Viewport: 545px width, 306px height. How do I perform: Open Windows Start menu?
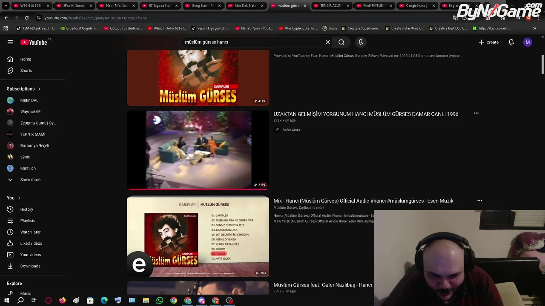tap(7, 300)
